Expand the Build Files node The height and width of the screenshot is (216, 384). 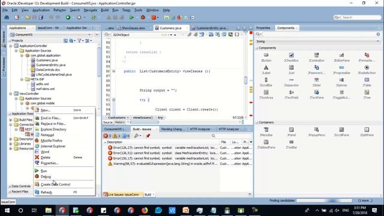[11, 120]
